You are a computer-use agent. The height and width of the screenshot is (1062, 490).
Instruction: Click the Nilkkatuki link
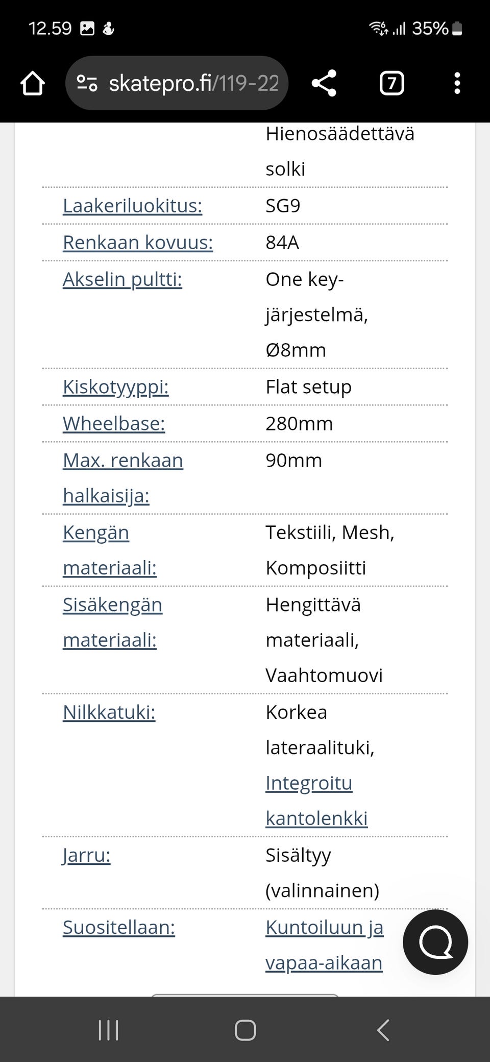tap(109, 712)
